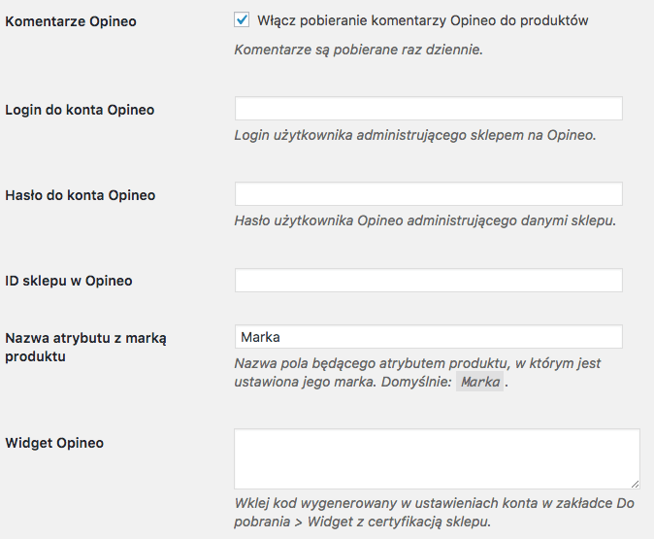
Task: Click the 'Komentarze Opineo' row label
Action: [x=71, y=21]
